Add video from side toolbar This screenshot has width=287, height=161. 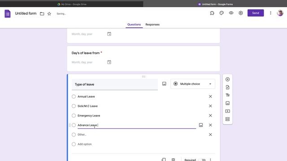pyautogui.click(x=227, y=111)
